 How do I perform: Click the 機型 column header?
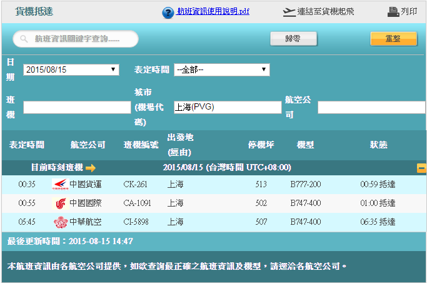(x=306, y=145)
